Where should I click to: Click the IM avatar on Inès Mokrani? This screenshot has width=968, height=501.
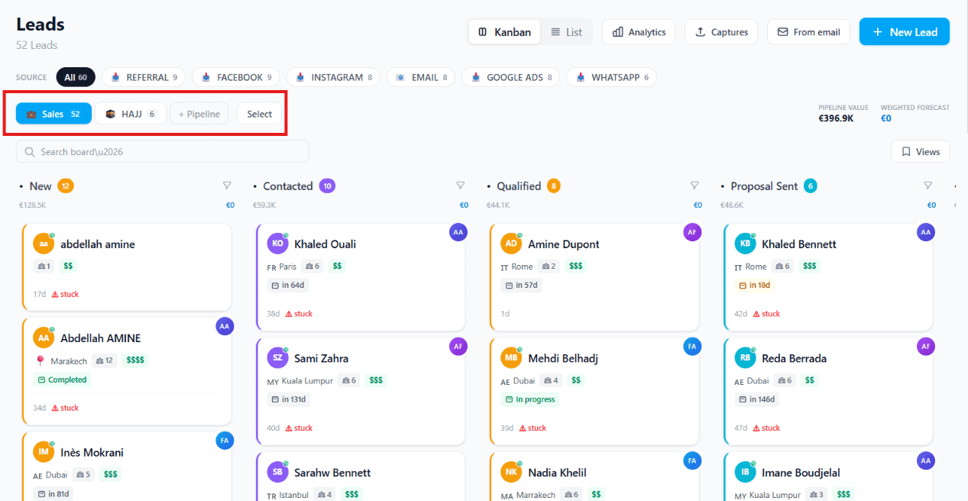point(44,452)
